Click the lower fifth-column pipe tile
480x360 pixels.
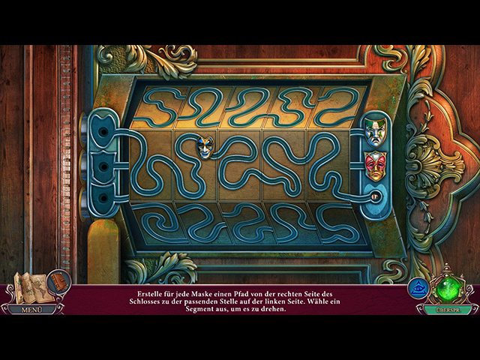coord(338,223)
